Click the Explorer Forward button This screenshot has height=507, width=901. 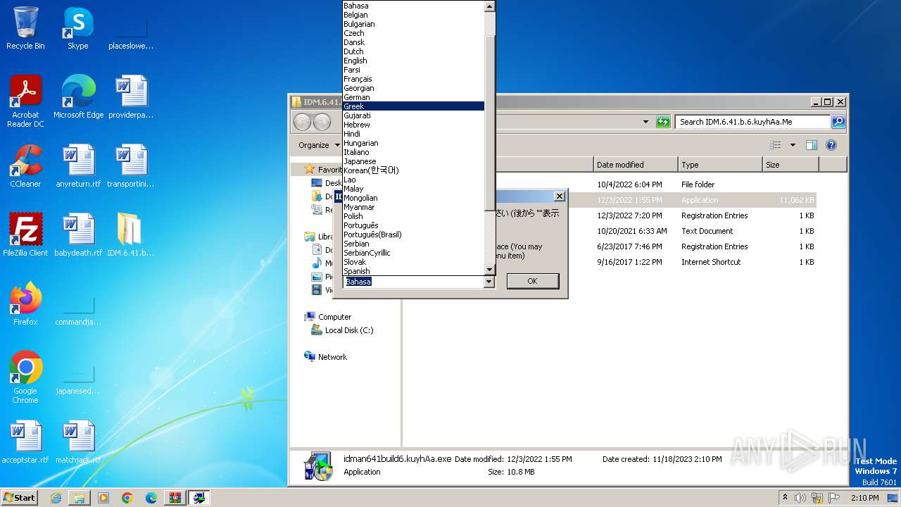pyautogui.click(x=322, y=122)
